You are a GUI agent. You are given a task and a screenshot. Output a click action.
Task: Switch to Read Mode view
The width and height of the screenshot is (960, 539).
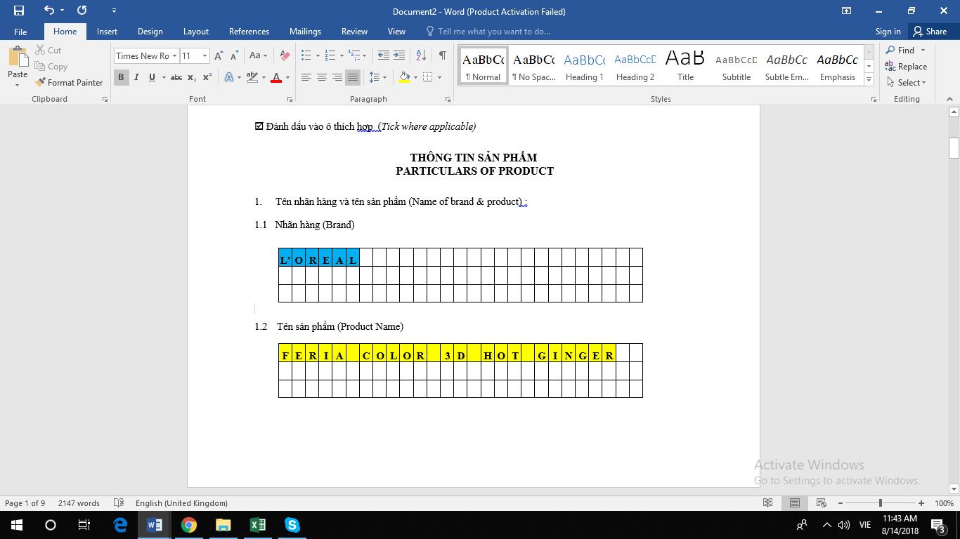(767, 503)
